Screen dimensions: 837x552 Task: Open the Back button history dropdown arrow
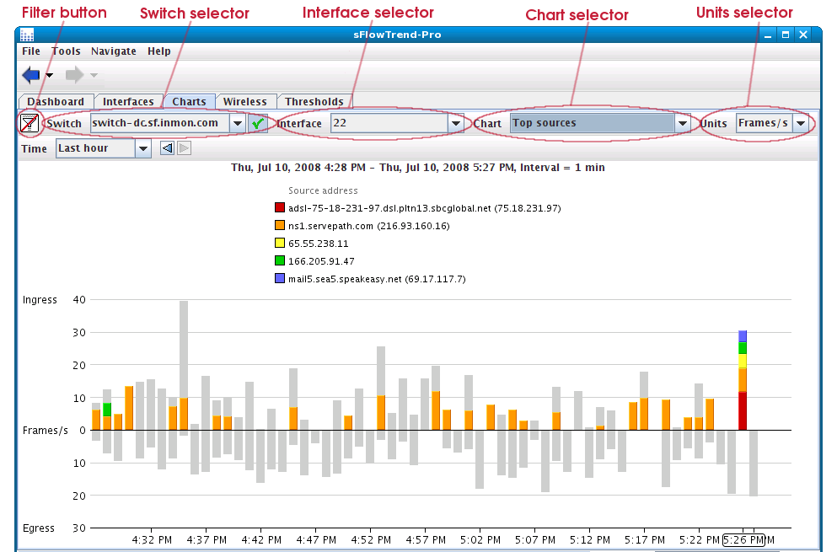[49, 76]
